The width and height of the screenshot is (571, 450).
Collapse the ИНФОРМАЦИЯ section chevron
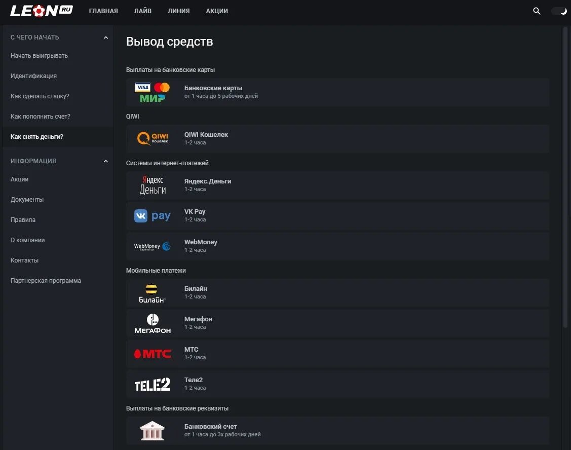click(x=105, y=161)
